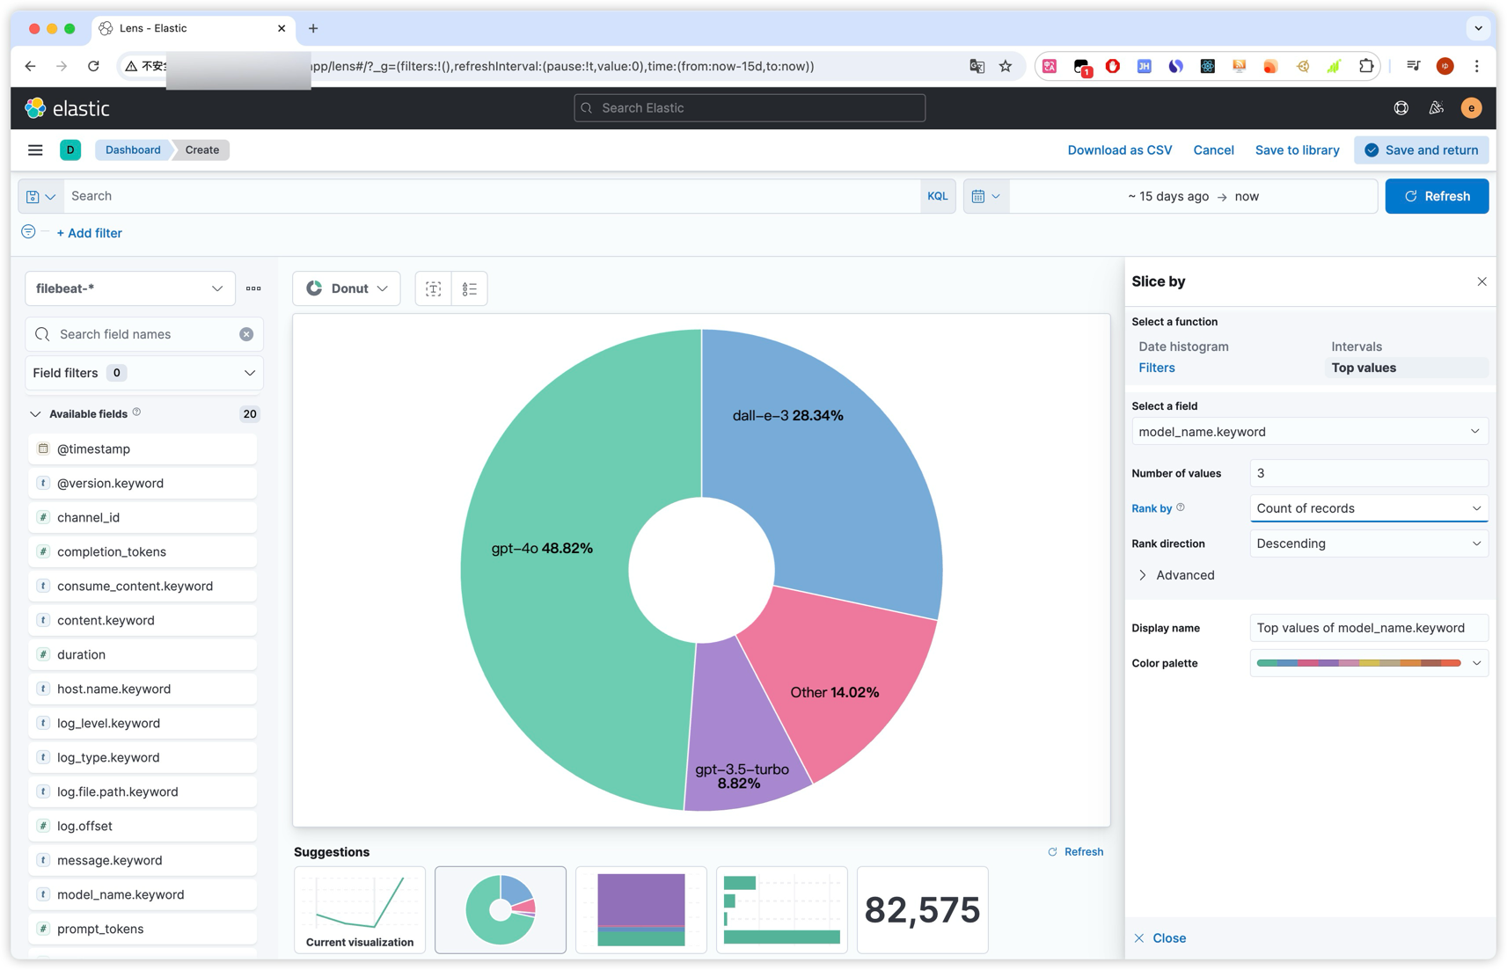Open the visual options text icon
Screen dimensions: 1507x970
coord(433,288)
